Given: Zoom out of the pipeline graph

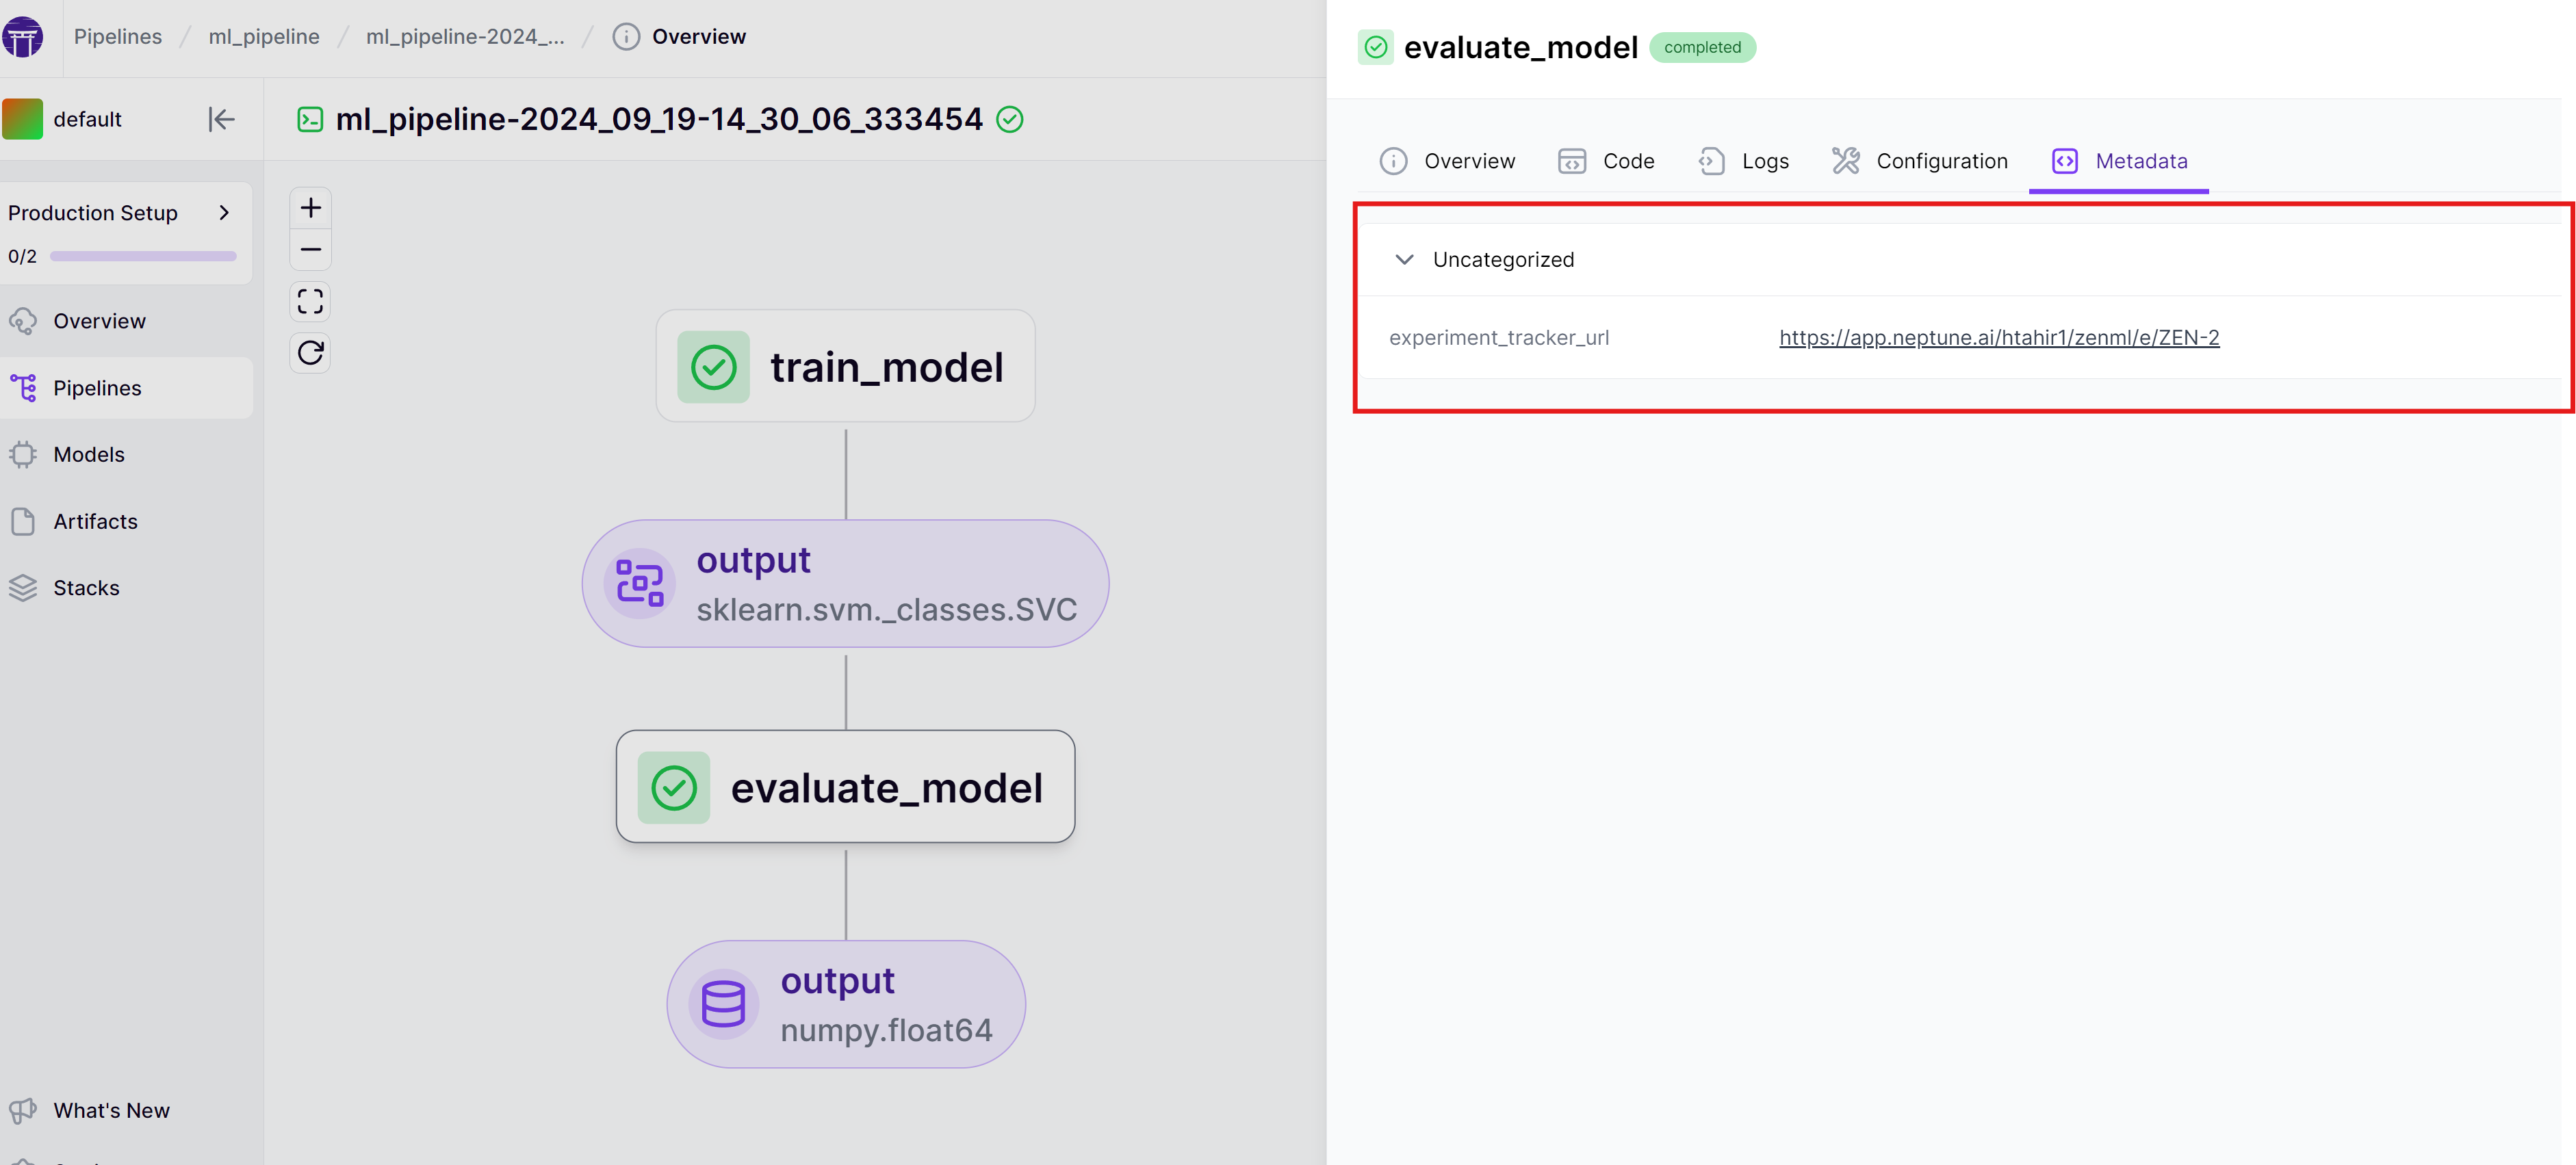Looking at the screenshot, I should pyautogui.click(x=311, y=250).
